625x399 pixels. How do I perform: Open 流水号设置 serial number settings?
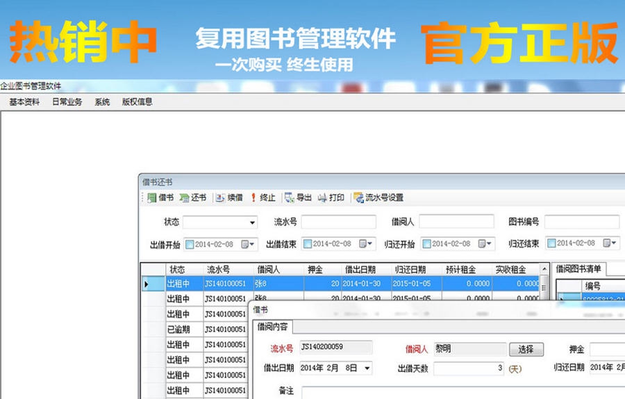tap(378, 198)
